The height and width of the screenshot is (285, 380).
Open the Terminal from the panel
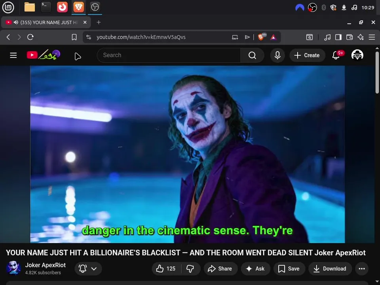tap(46, 7)
